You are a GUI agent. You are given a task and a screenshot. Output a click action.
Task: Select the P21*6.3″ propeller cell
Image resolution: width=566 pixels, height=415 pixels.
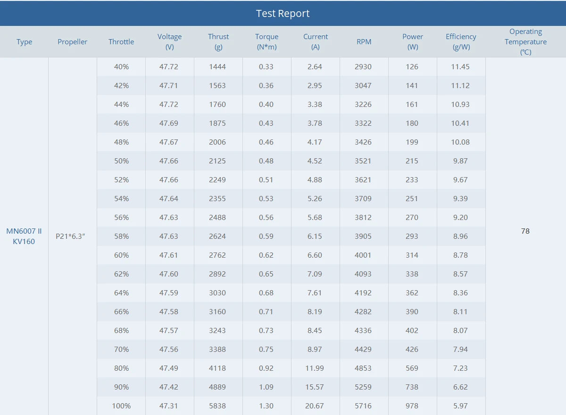(70, 236)
